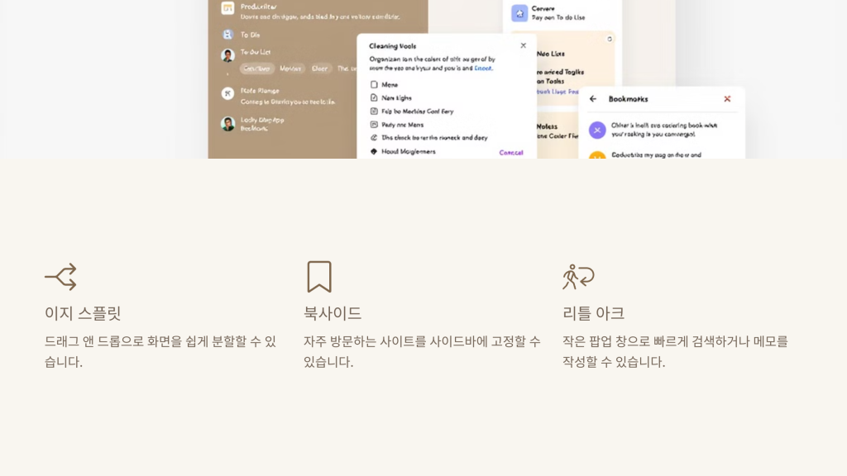
Task: Click the 리틀 아크 walking person icon
Action: click(x=578, y=277)
